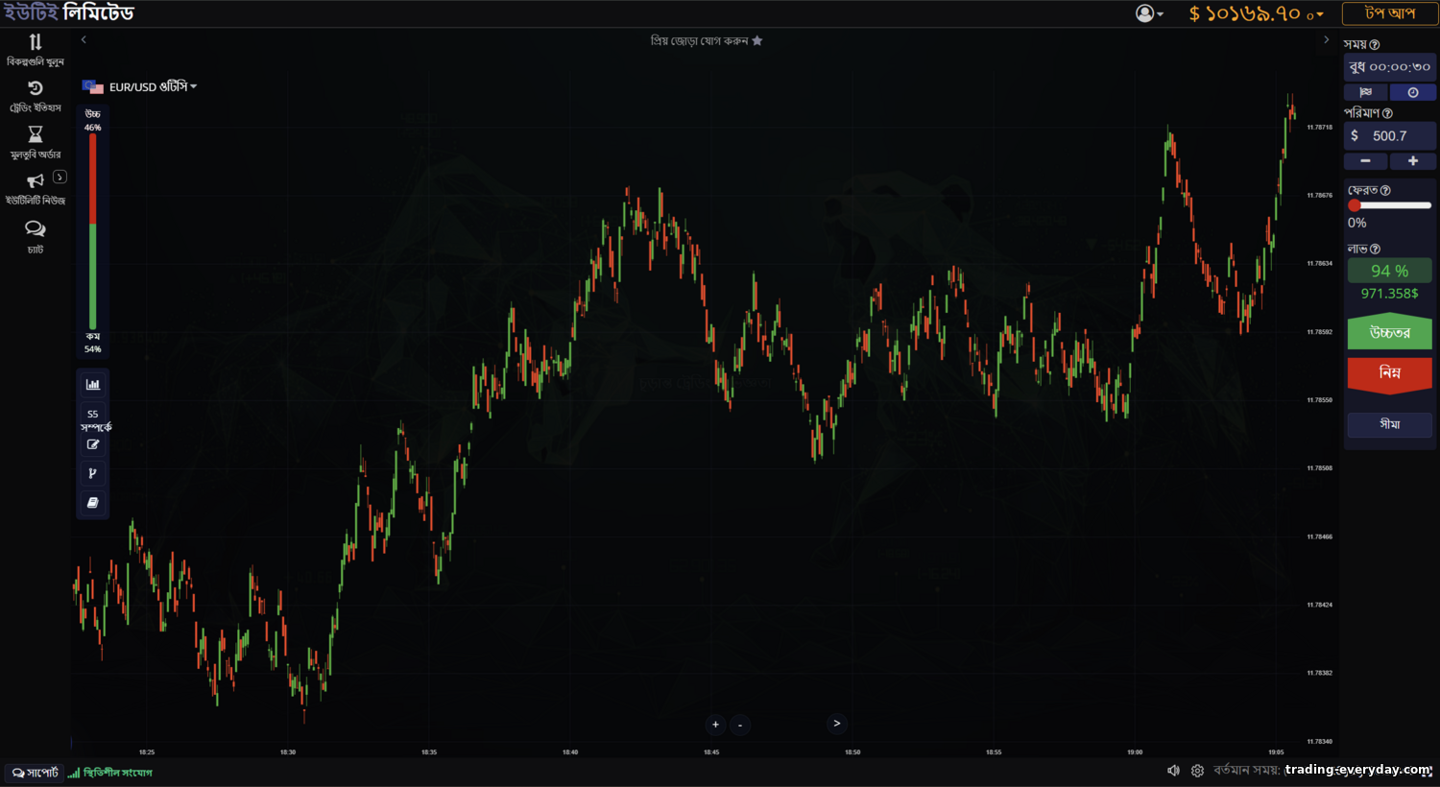Open settings gear in status bar
Image resolution: width=1440 pixels, height=787 pixels.
pyautogui.click(x=1197, y=771)
